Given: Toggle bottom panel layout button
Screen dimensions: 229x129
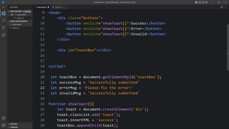Looking at the screenshot, I should [200, 2].
